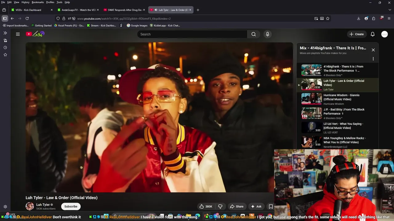394x221 pixels.
Task: Open synced tabs sidebar icon
Action: click(x=5, y=40)
